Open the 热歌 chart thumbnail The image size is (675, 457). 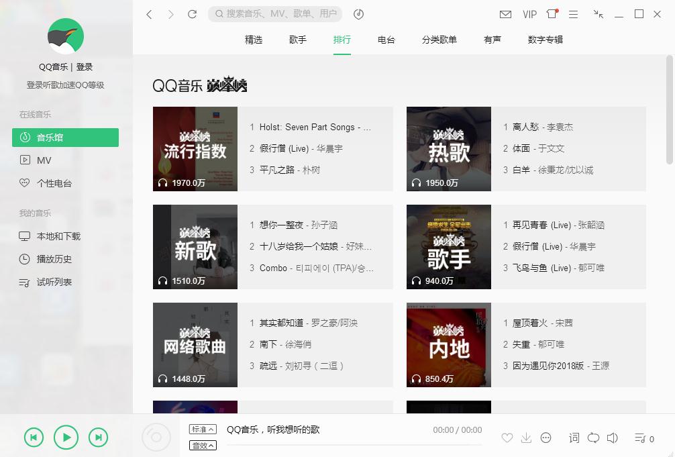pyautogui.click(x=448, y=148)
